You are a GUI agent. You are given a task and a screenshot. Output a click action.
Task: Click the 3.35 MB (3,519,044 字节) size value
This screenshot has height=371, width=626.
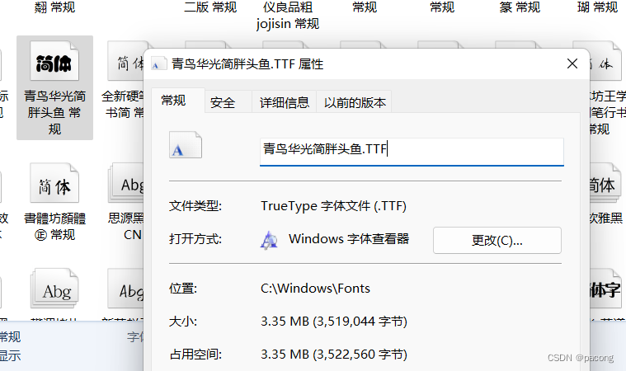point(334,322)
